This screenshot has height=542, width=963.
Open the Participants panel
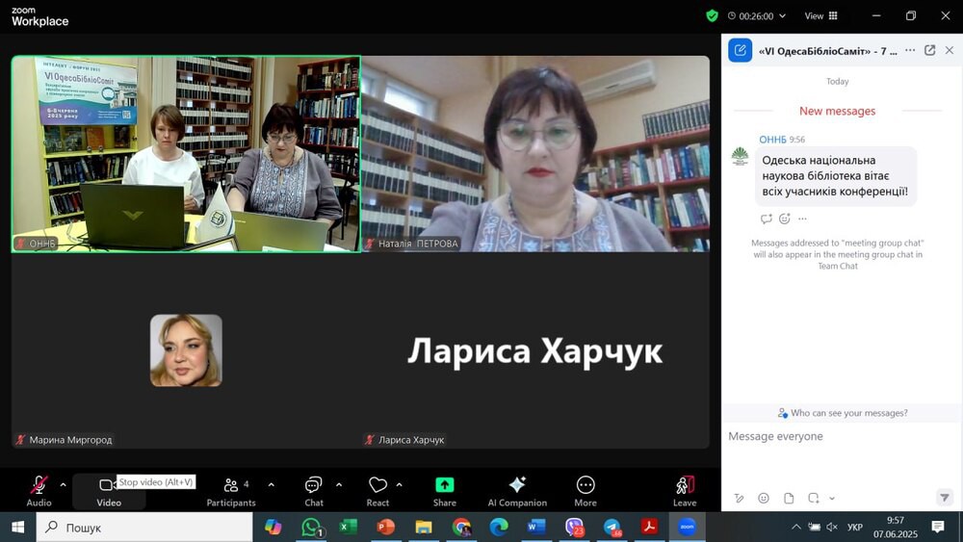point(231,489)
